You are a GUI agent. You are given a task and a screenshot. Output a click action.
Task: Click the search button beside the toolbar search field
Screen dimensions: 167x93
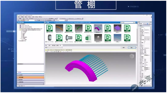coord(66,20)
